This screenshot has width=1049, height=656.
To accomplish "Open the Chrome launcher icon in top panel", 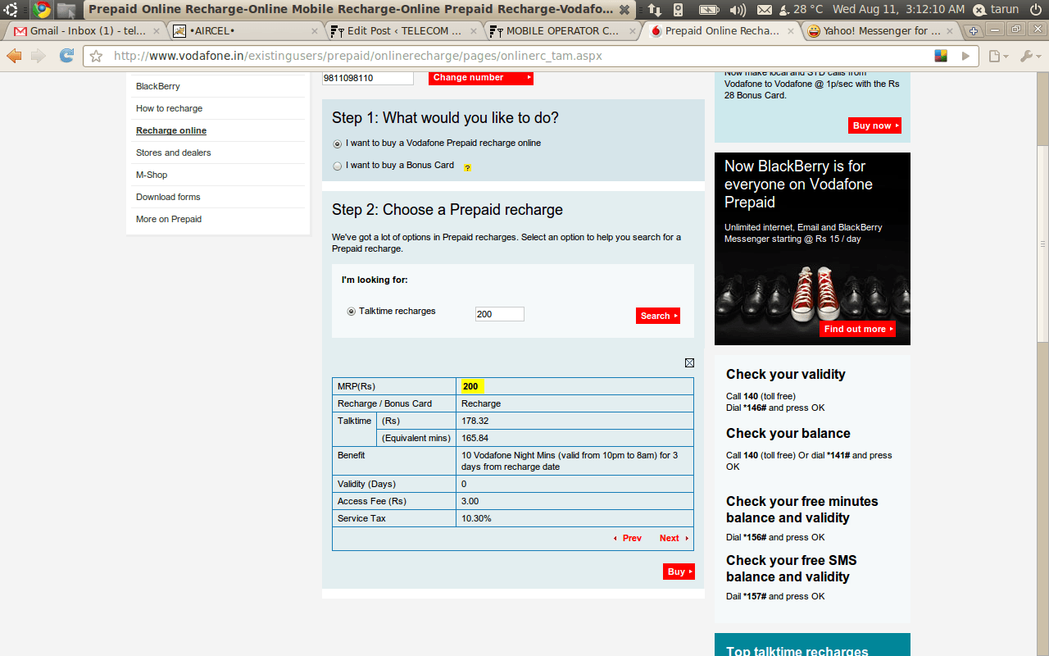I will [42, 10].
